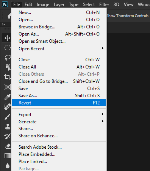Screen dimensions: 150x171
Task: Select the History Brush tool
Action: 8,136
